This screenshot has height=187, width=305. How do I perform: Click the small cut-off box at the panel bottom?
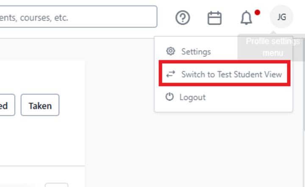pos(56,185)
